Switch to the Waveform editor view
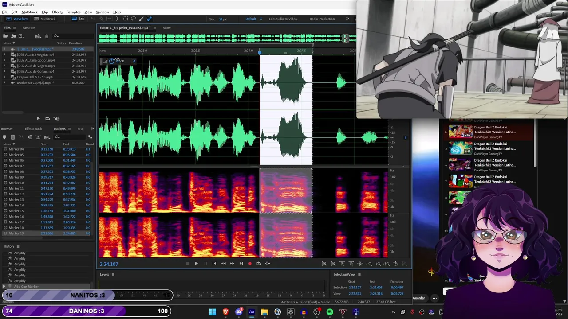This screenshot has height=319, width=568. (x=17, y=19)
